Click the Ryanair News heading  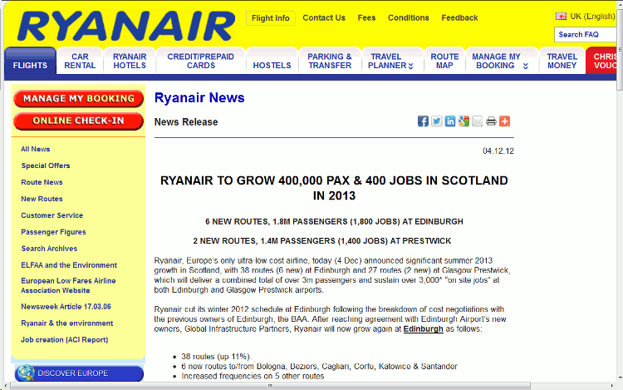(199, 98)
